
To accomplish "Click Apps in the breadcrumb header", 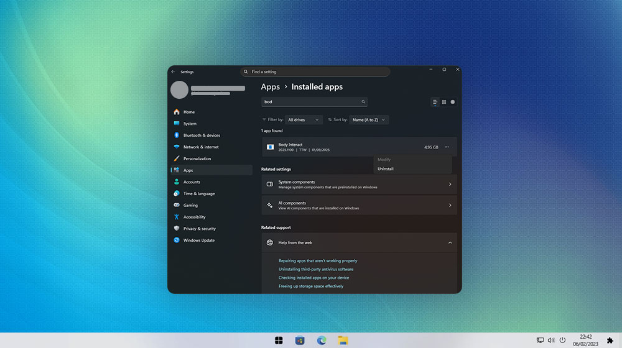I will pos(270,87).
